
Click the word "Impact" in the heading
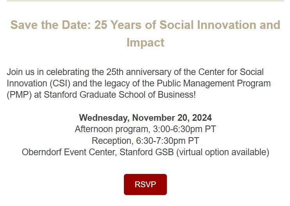click(145, 42)
